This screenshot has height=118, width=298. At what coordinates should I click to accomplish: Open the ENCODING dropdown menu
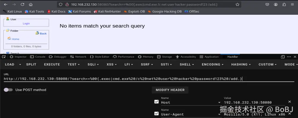click(x=213, y=65)
